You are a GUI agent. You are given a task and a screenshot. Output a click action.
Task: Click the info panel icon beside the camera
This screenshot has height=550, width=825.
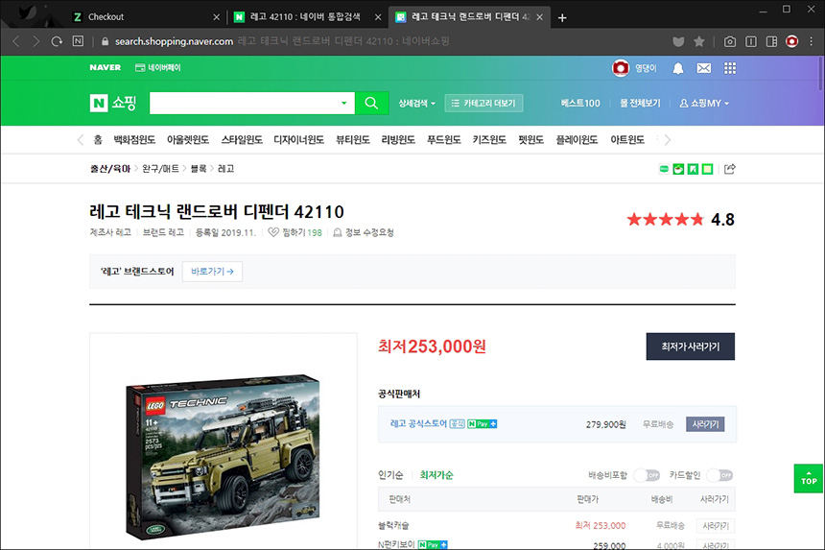pos(751,41)
